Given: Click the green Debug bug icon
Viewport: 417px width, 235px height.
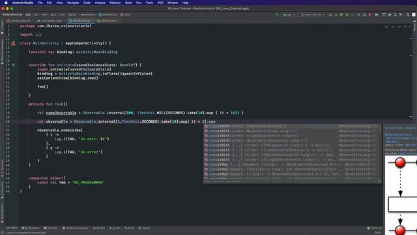Looking at the screenshot, I should click(347, 14).
